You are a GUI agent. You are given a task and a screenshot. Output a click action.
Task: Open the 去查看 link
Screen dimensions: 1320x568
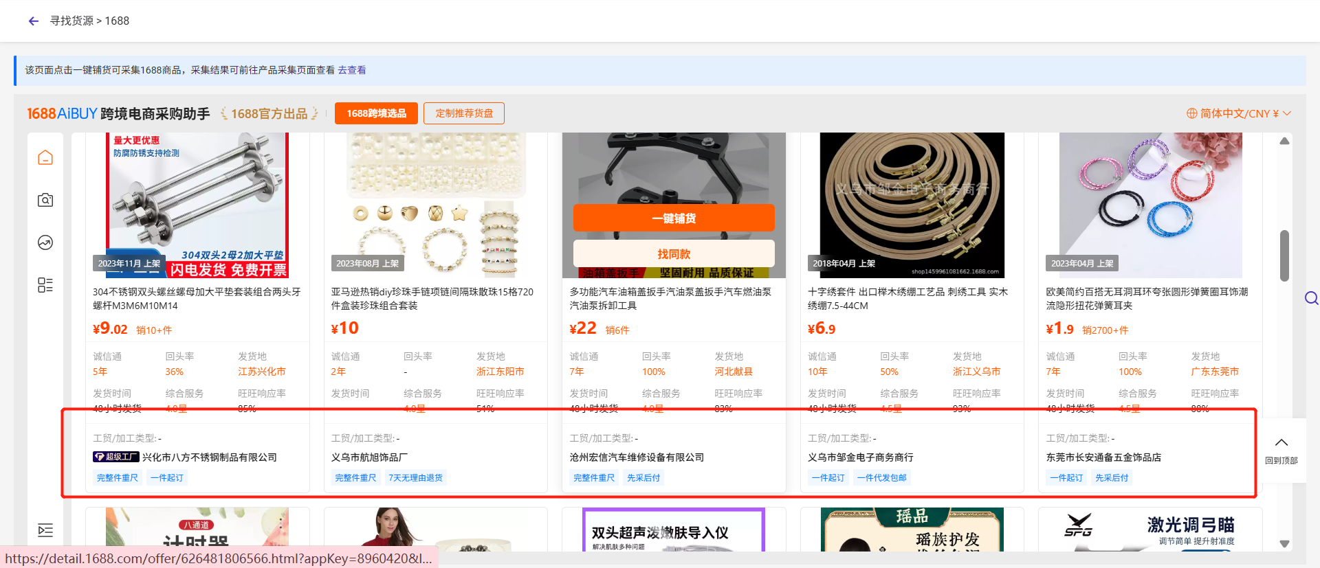352,70
